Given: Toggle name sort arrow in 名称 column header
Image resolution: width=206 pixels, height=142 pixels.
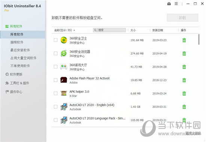Looking at the screenshot, I should point(74,30).
